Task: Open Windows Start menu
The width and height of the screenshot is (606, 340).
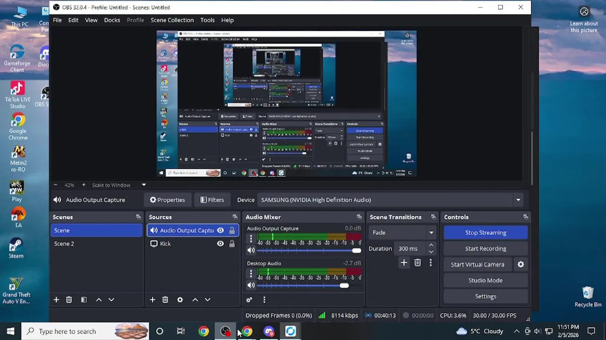Action: coord(10,331)
